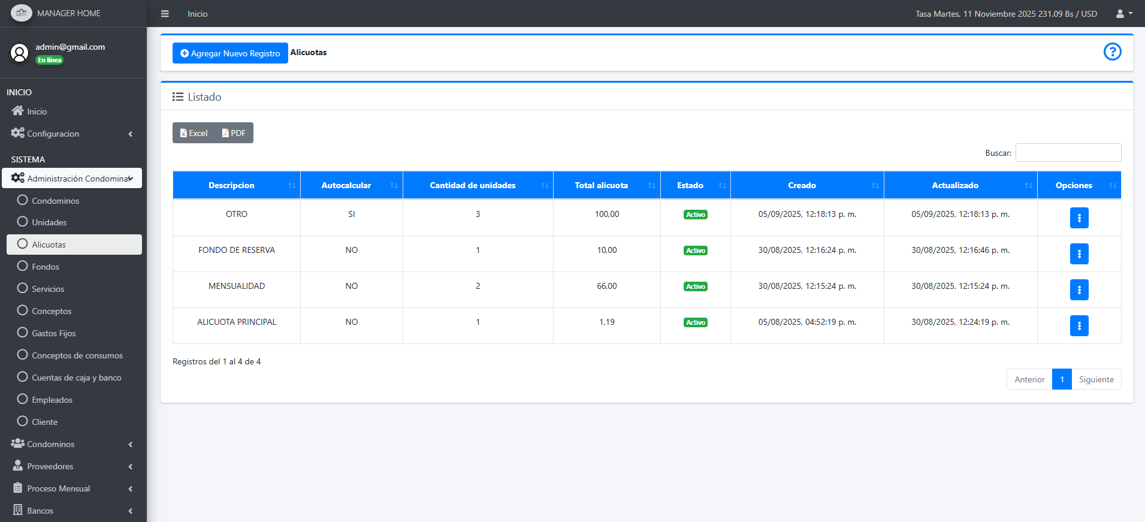Open options for ALICUOTA PRINCIPAL row

click(1078, 326)
